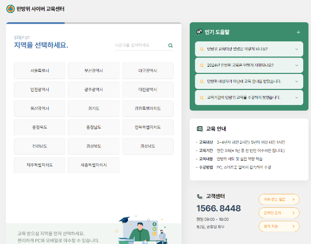
Task: Click the 교육대상 info row
Action: pos(241,142)
